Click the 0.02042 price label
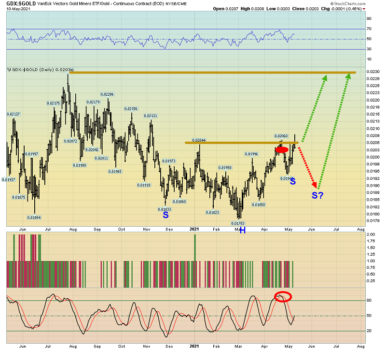Screen dimensions: 386x350 coord(92,150)
